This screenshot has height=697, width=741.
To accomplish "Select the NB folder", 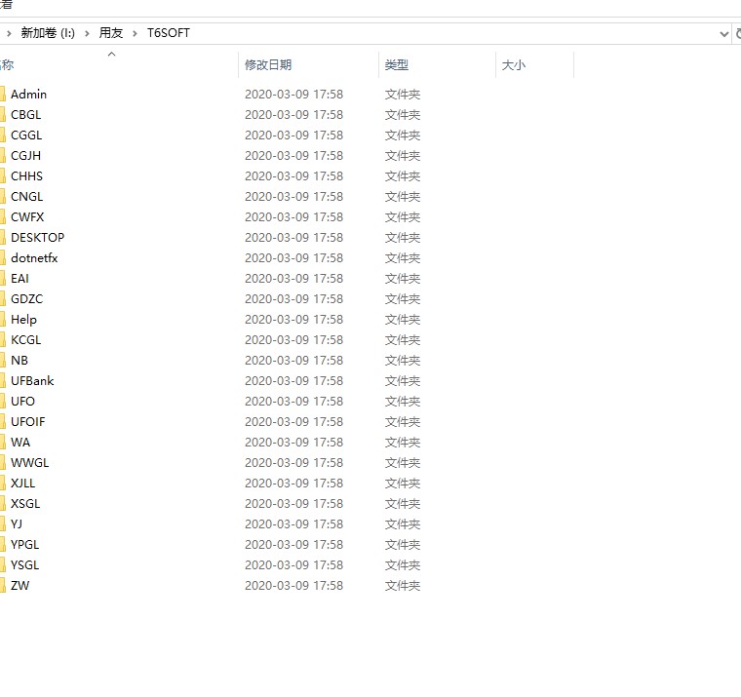I will (x=19, y=361).
